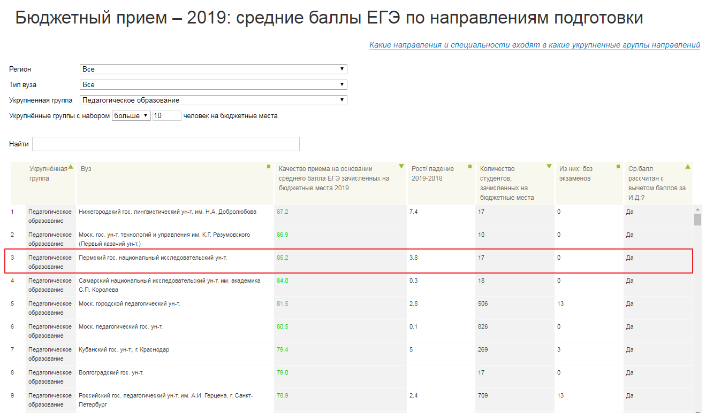Click sort square icon in Из них: без экзаменов header
The height and width of the screenshot is (413, 706).
[618, 167]
